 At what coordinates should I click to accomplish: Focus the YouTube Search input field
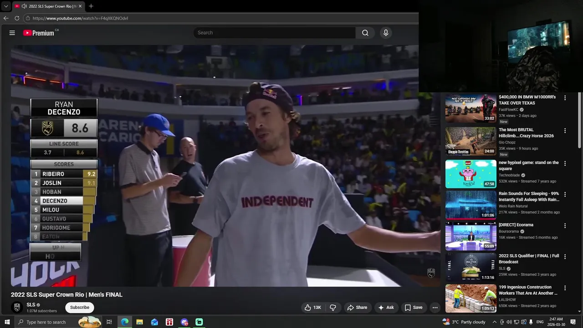coord(275,33)
